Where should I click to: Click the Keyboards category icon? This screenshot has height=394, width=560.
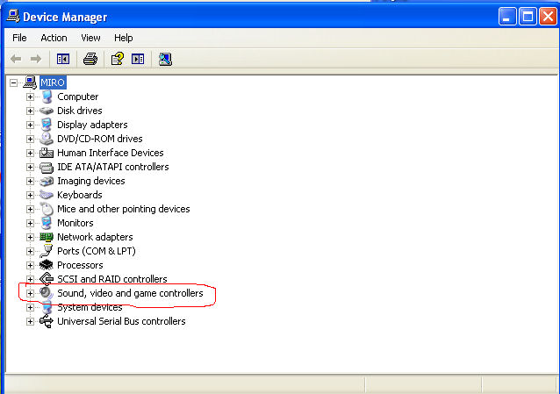(47, 195)
